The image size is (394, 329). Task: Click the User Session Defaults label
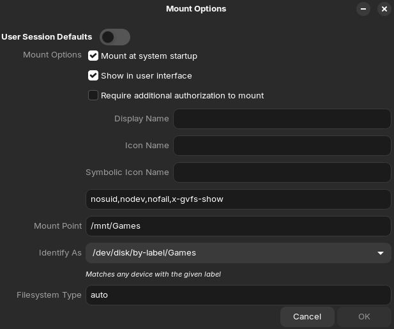[x=47, y=37]
